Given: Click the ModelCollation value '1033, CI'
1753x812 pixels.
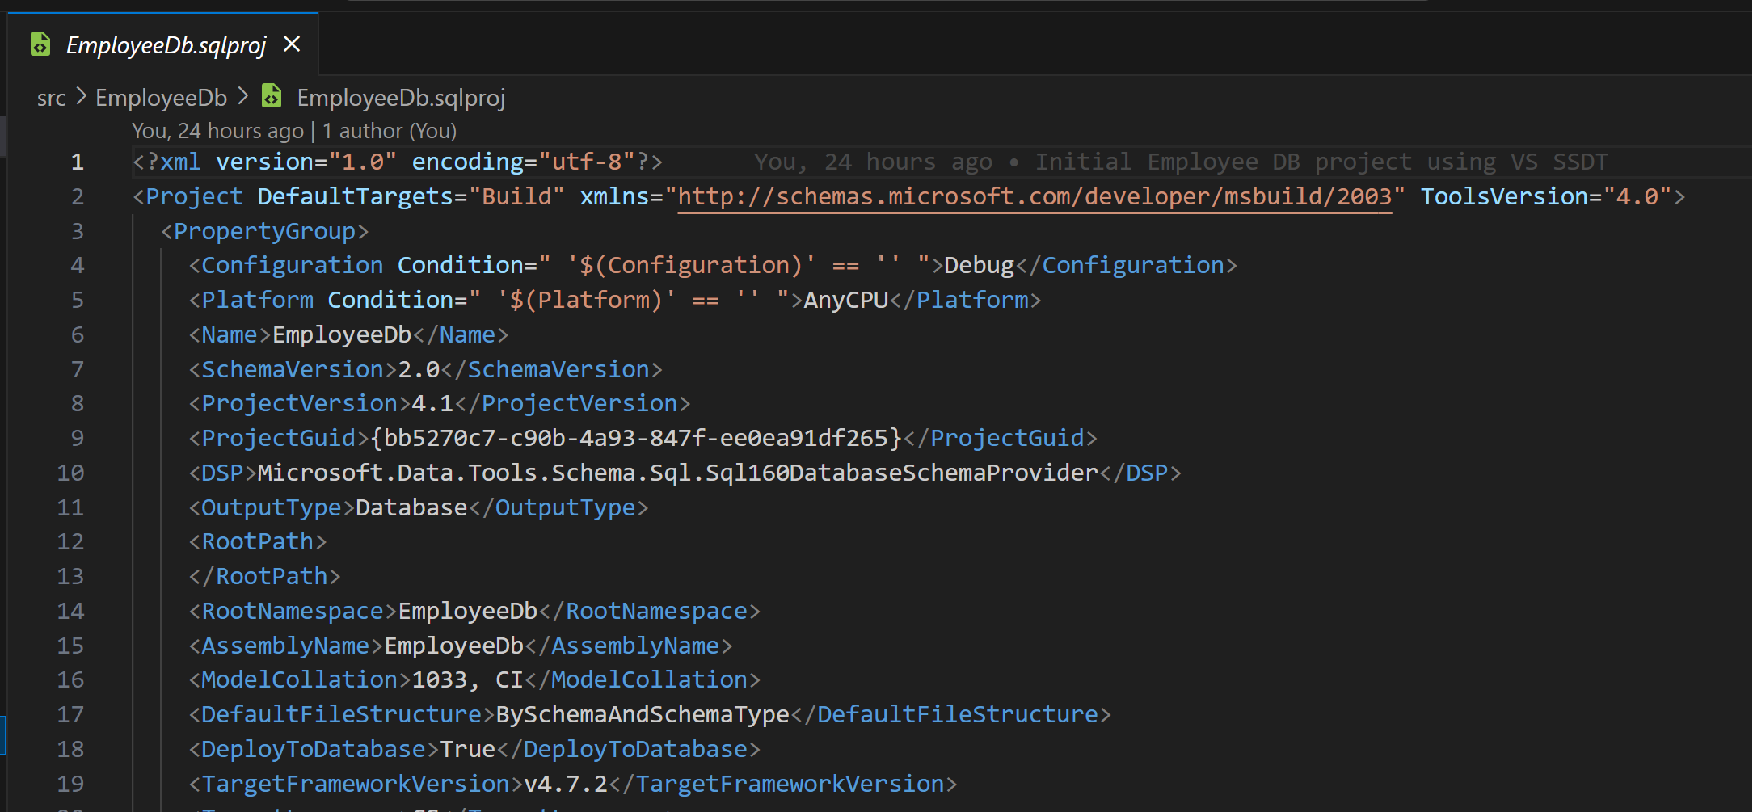Looking at the screenshot, I should tap(468, 679).
